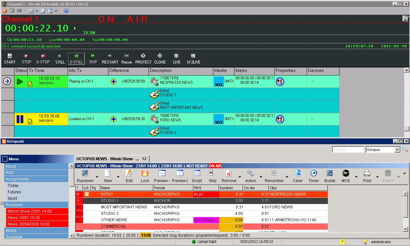Toggle the checkbox under the 16:58:59.15 Tx Time
This screenshot has height=246, width=410.
tap(30, 84)
